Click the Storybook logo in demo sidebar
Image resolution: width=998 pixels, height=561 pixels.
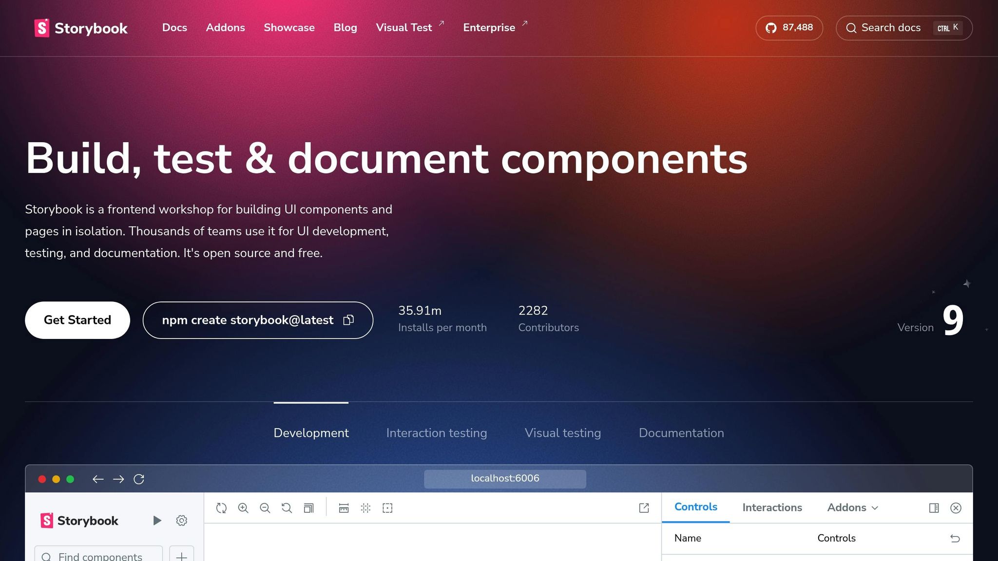[x=79, y=521]
